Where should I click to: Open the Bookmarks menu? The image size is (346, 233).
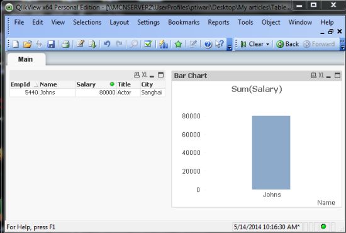[184, 22]
